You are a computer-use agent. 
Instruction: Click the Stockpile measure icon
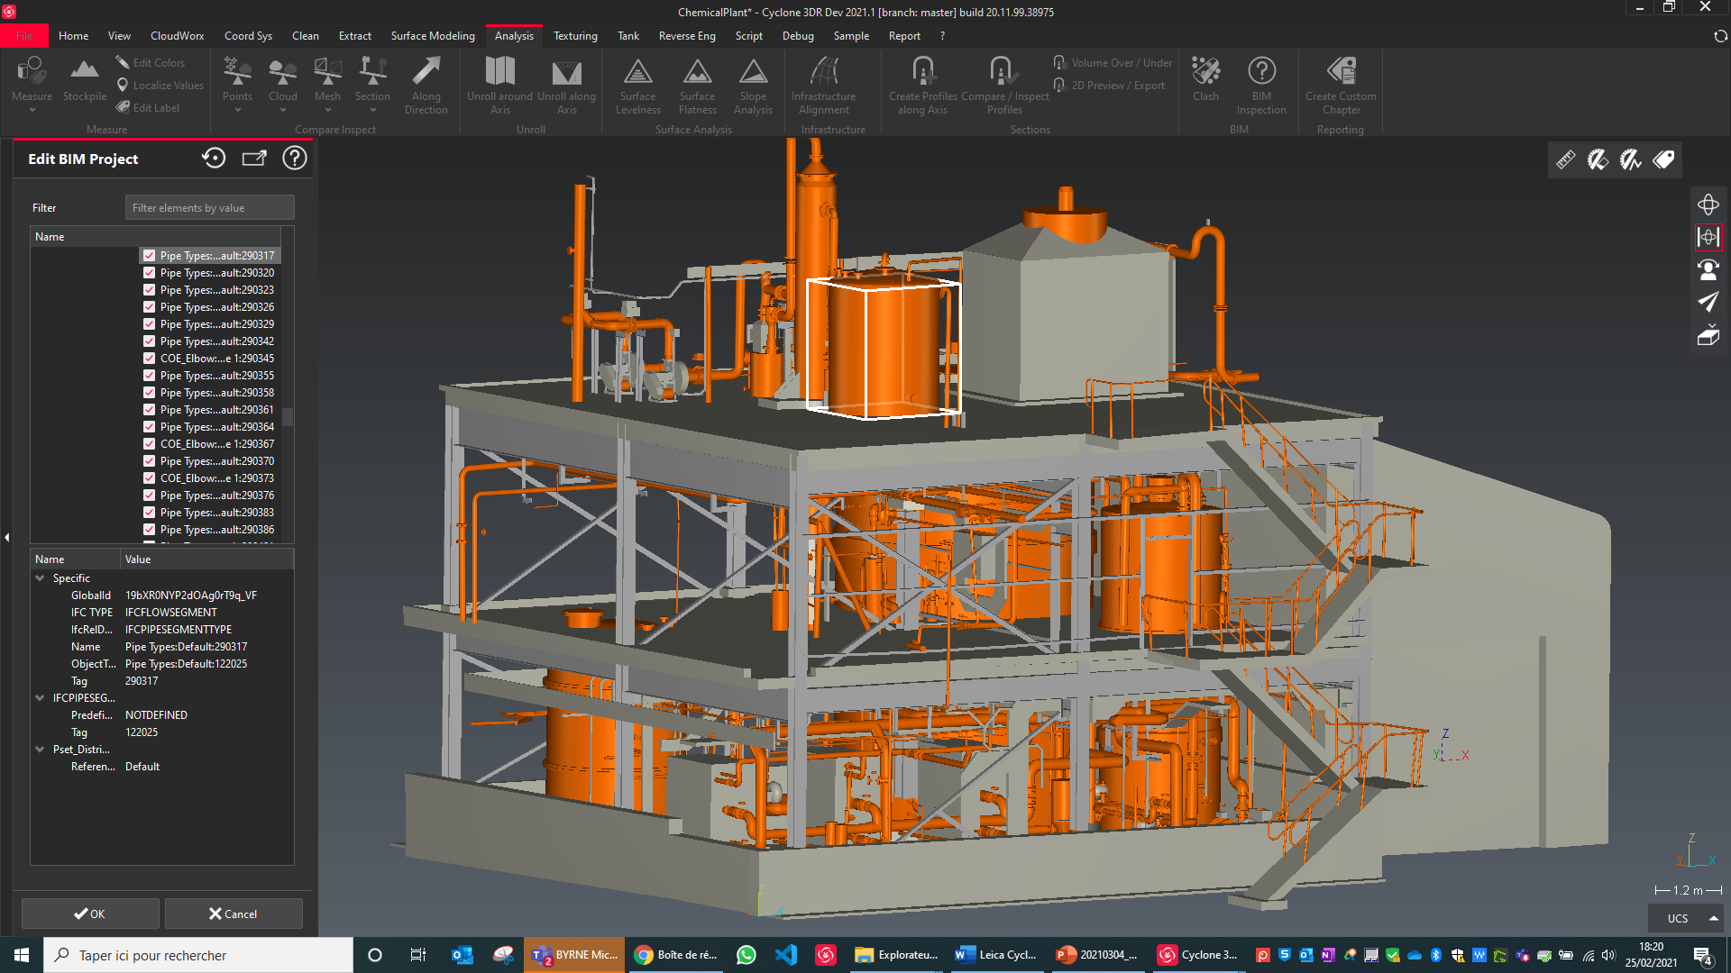point(84,79)
